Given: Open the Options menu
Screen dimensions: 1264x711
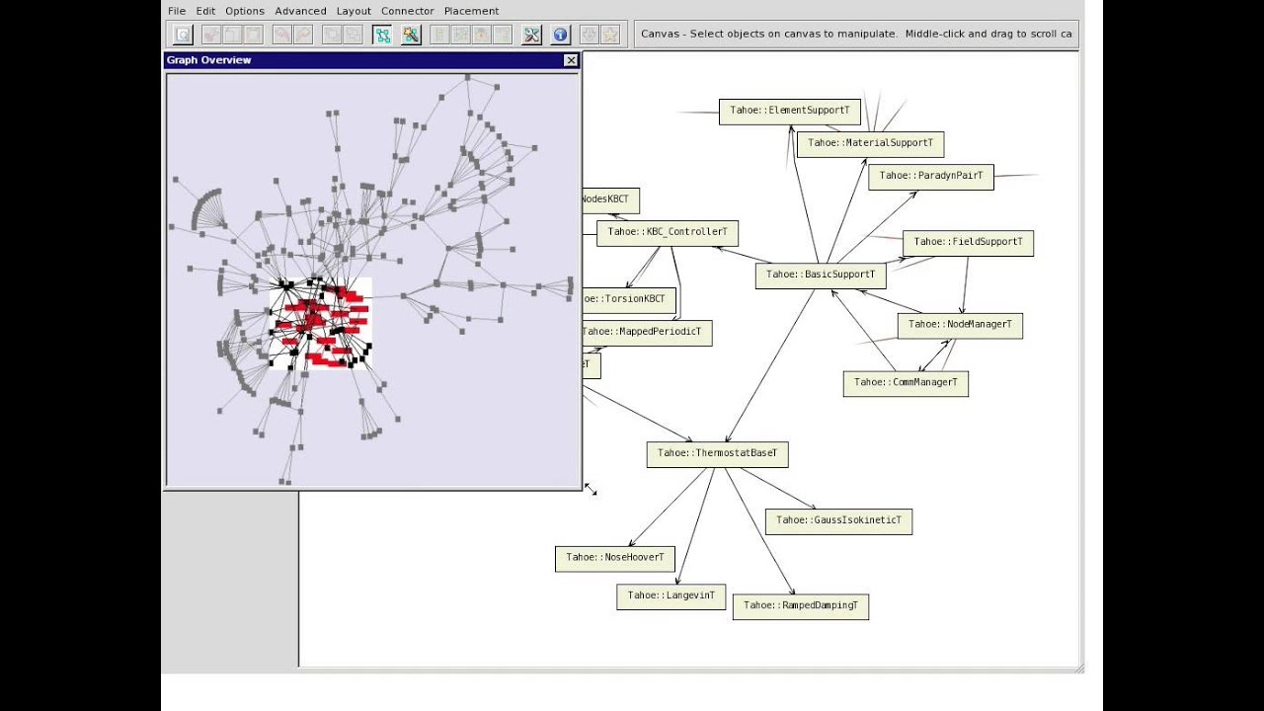Looking at the screenshot, I should pyautogui.click(x=245, y=11).
